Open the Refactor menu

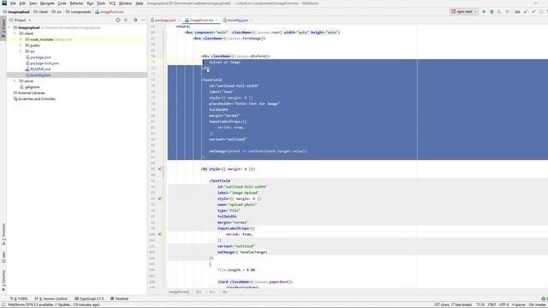click(76, 3)
